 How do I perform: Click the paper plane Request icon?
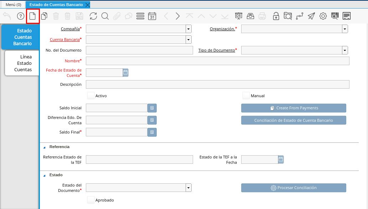pos(311,16)
